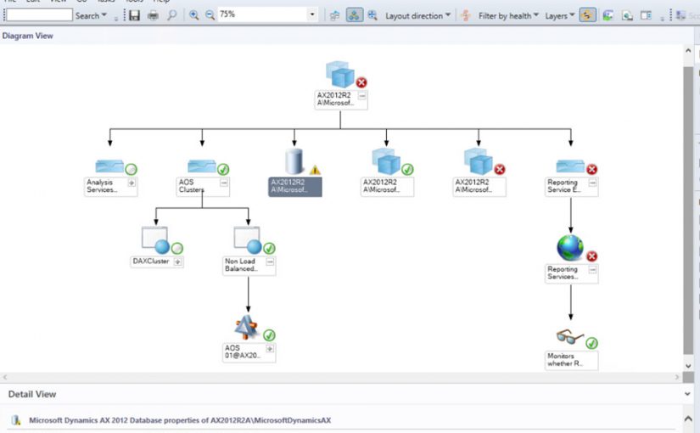
Task: Expand the DAXCluster node
Action: [x=177, y=261]
